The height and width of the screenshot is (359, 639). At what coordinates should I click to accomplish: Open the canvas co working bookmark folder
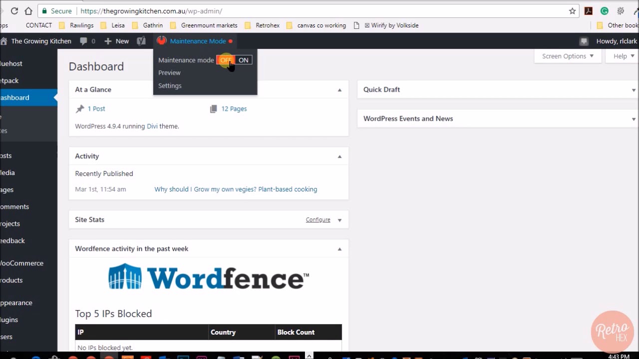click(x=316, y=25)
